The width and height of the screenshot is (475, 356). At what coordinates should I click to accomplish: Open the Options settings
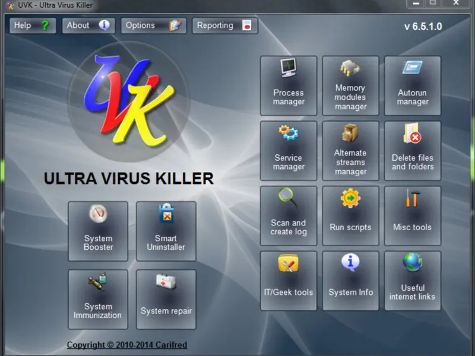point(154,26)
